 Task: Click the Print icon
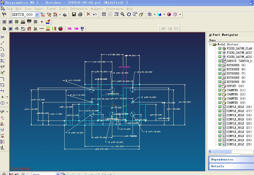[x=80, y=14]
